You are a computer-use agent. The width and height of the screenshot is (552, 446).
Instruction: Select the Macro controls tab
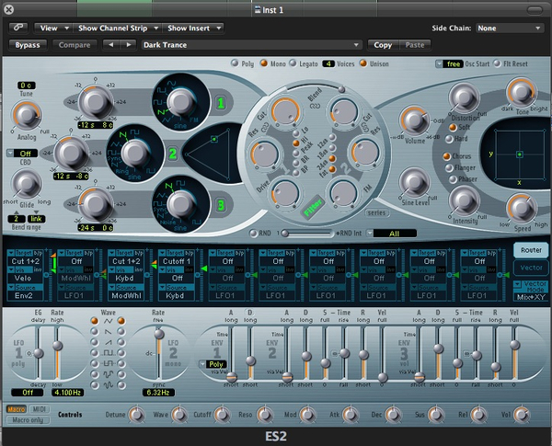click(17, 409)
